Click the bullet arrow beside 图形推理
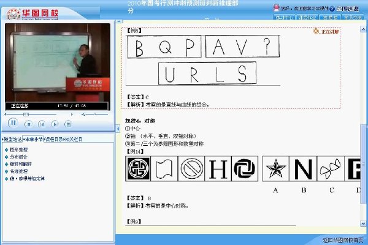Screen dimensions: 368x245 (6, 150)
